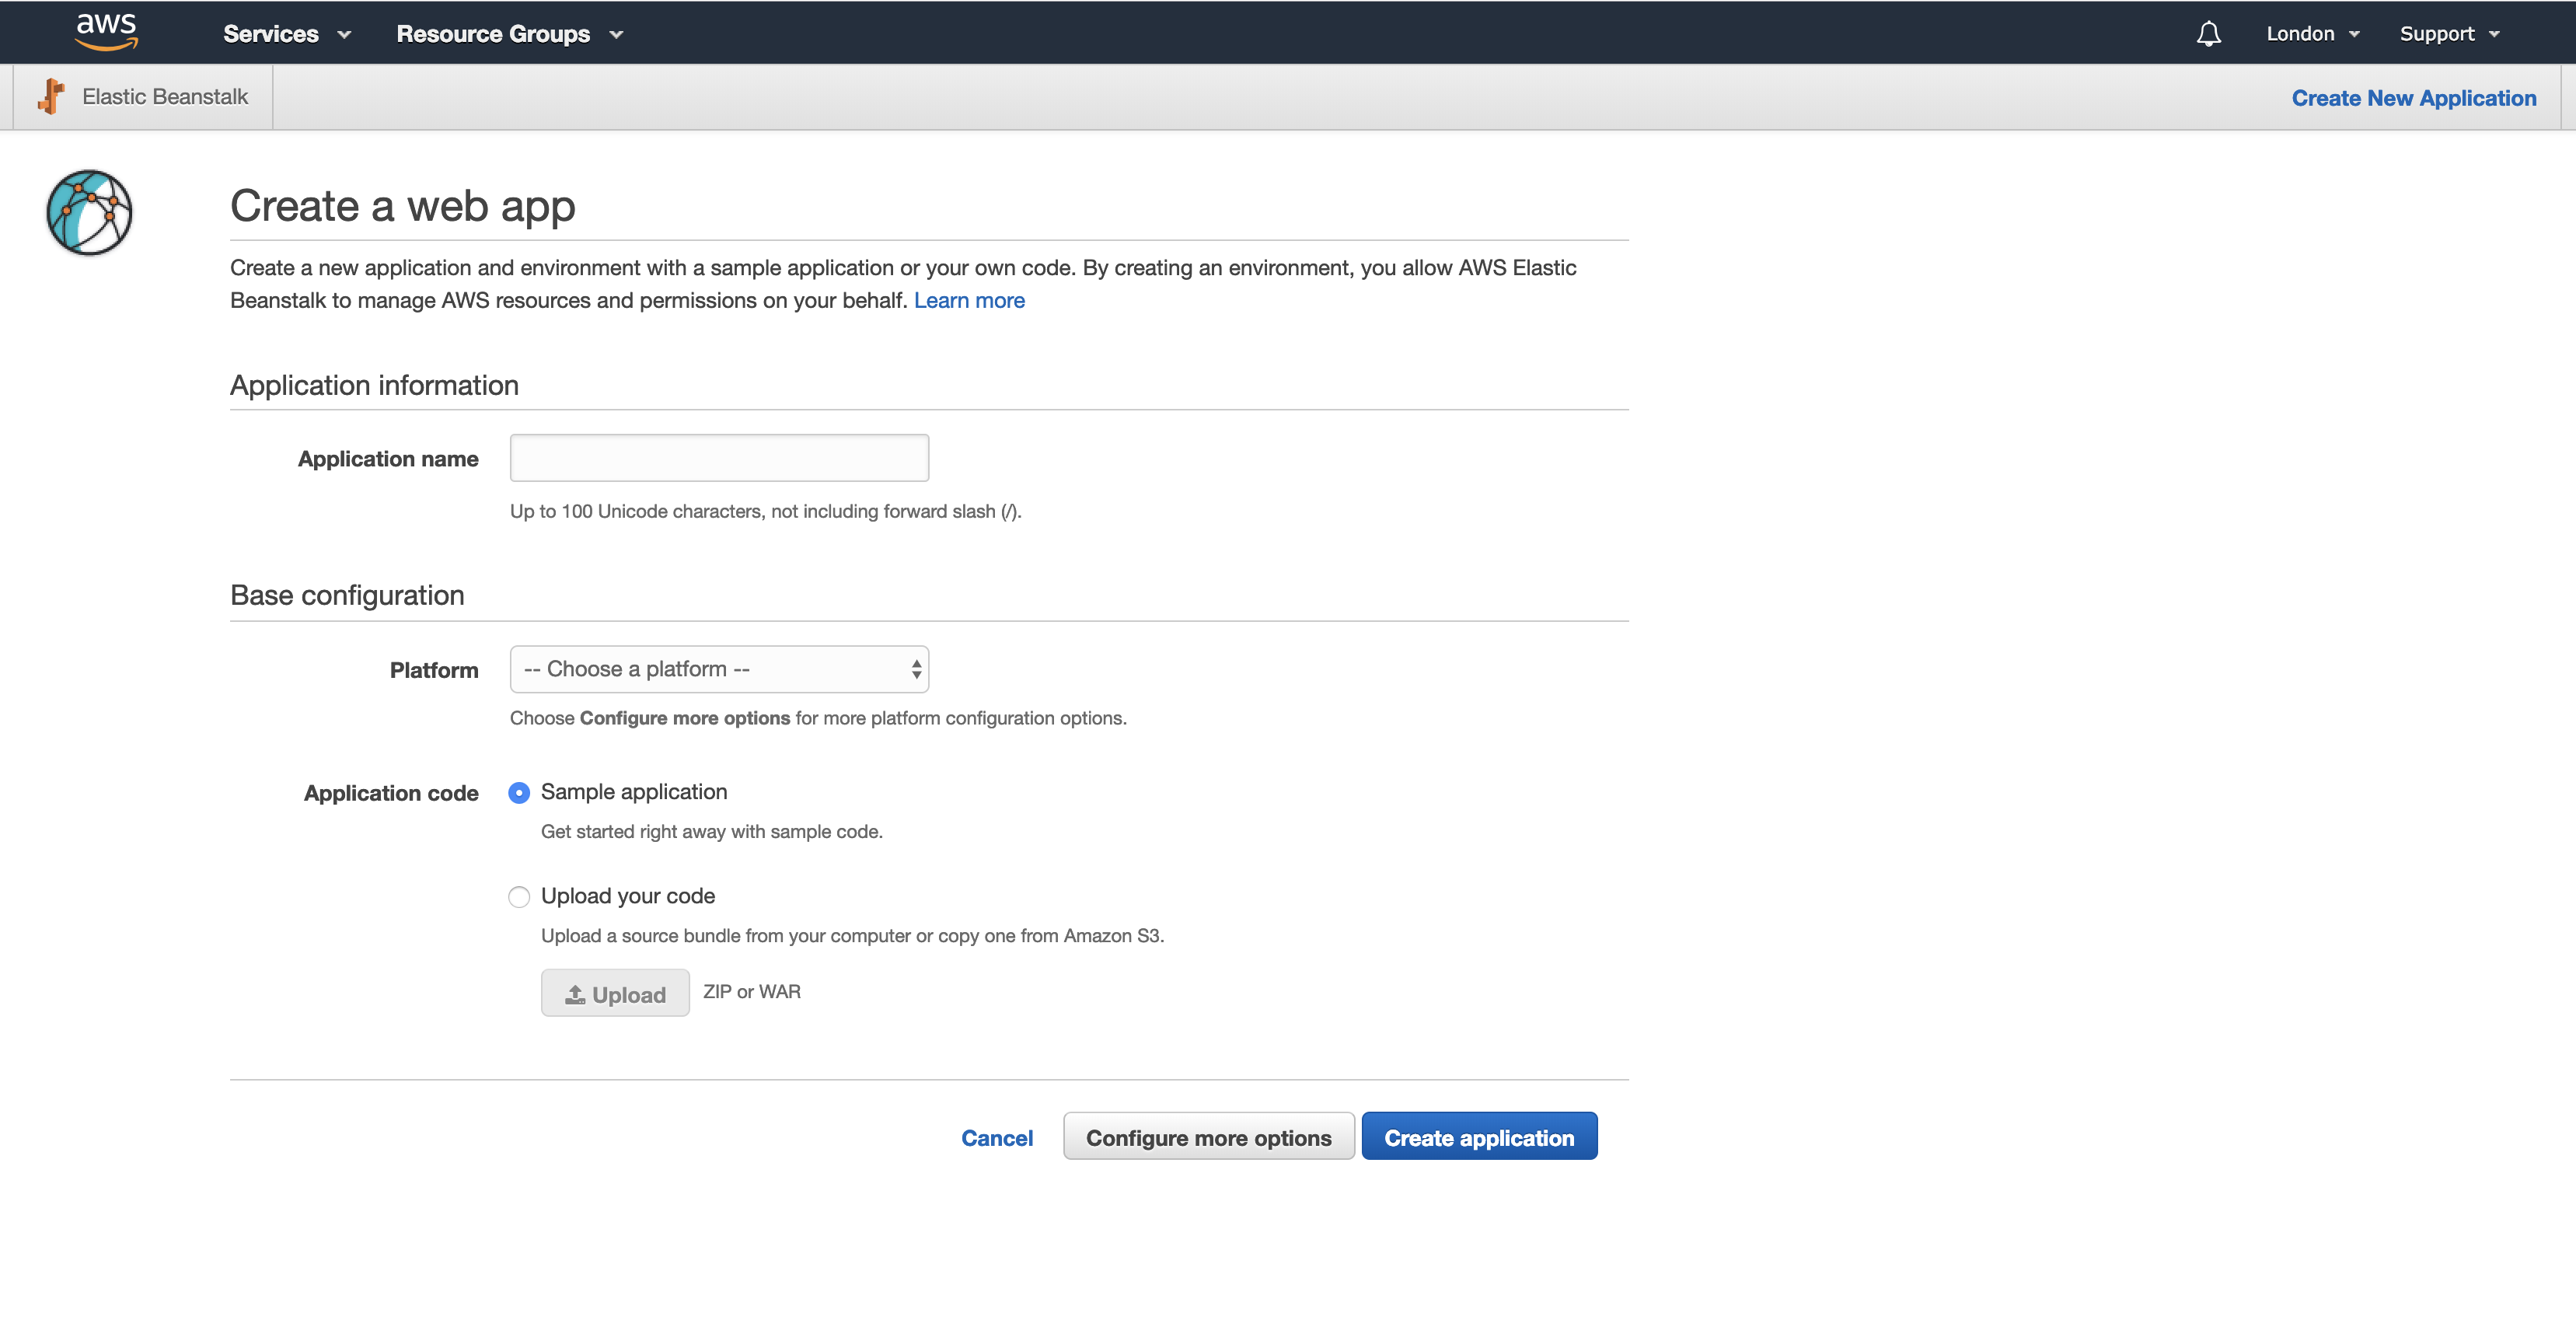The width and height of the screenshot is (2576, 1320).
Task: Select the Sample application radio button
Action: pos(519,793)
